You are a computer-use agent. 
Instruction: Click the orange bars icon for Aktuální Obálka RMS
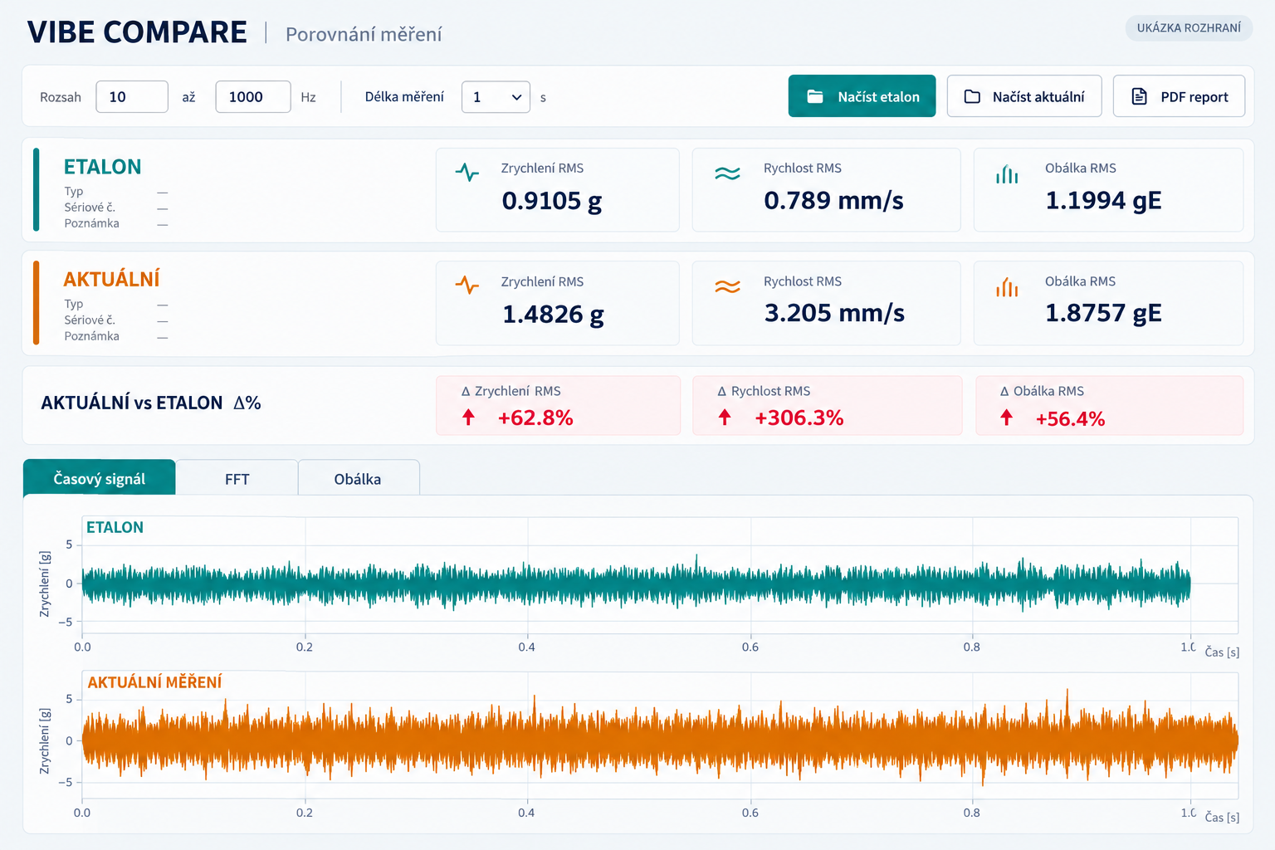pos(1007,287)
